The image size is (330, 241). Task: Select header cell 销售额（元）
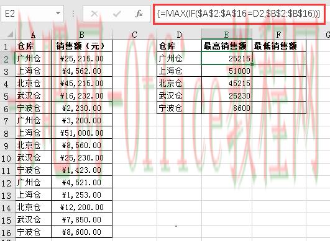(81, 46)
